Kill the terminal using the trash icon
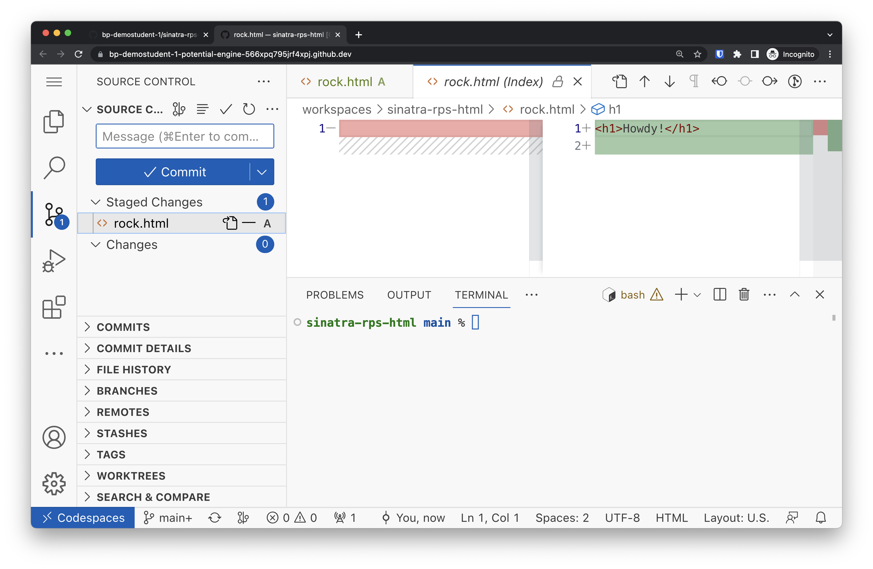 pos(744,294)
